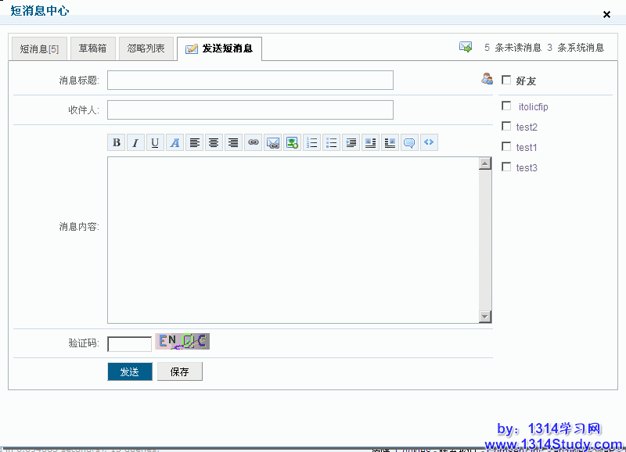This screenshot has width=626, height=452.
Task: Tick the checkbox for friend itolicfip
Action: [x=506, y=106]
